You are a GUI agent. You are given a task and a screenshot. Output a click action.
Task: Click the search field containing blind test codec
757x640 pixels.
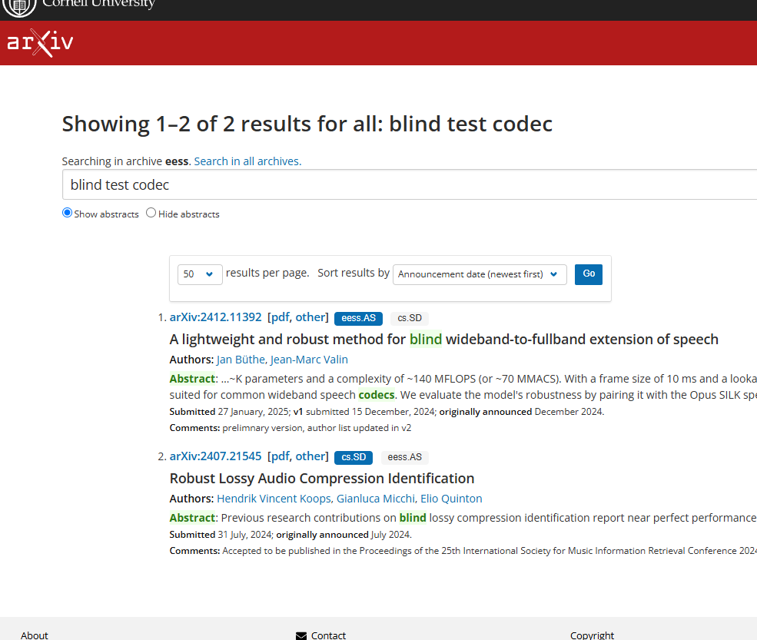pyautogui.click(x=410, y=184)
